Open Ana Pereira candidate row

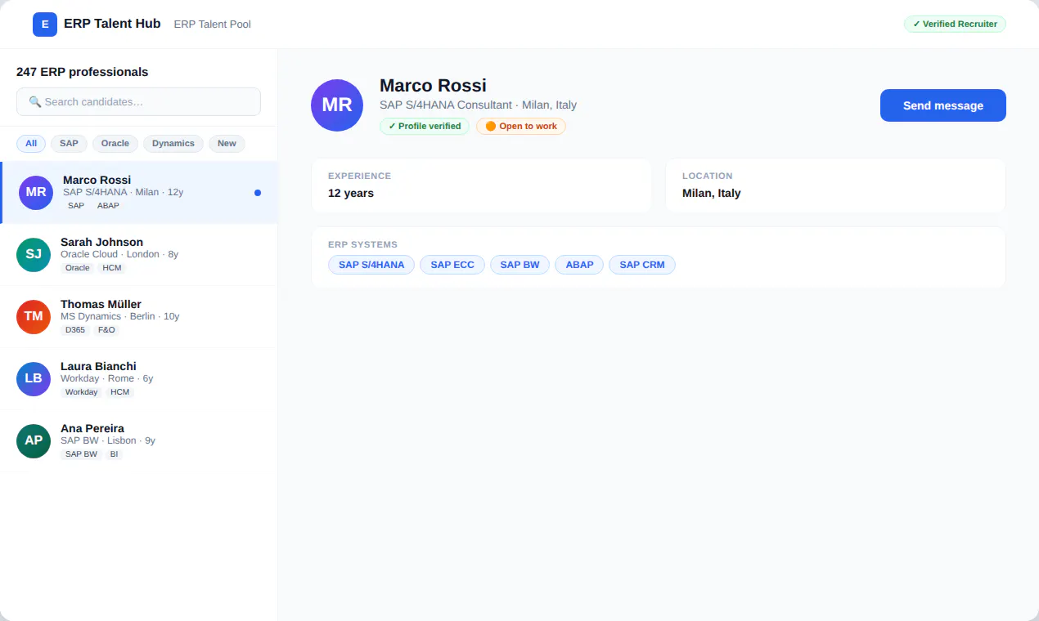coord(138,441)
